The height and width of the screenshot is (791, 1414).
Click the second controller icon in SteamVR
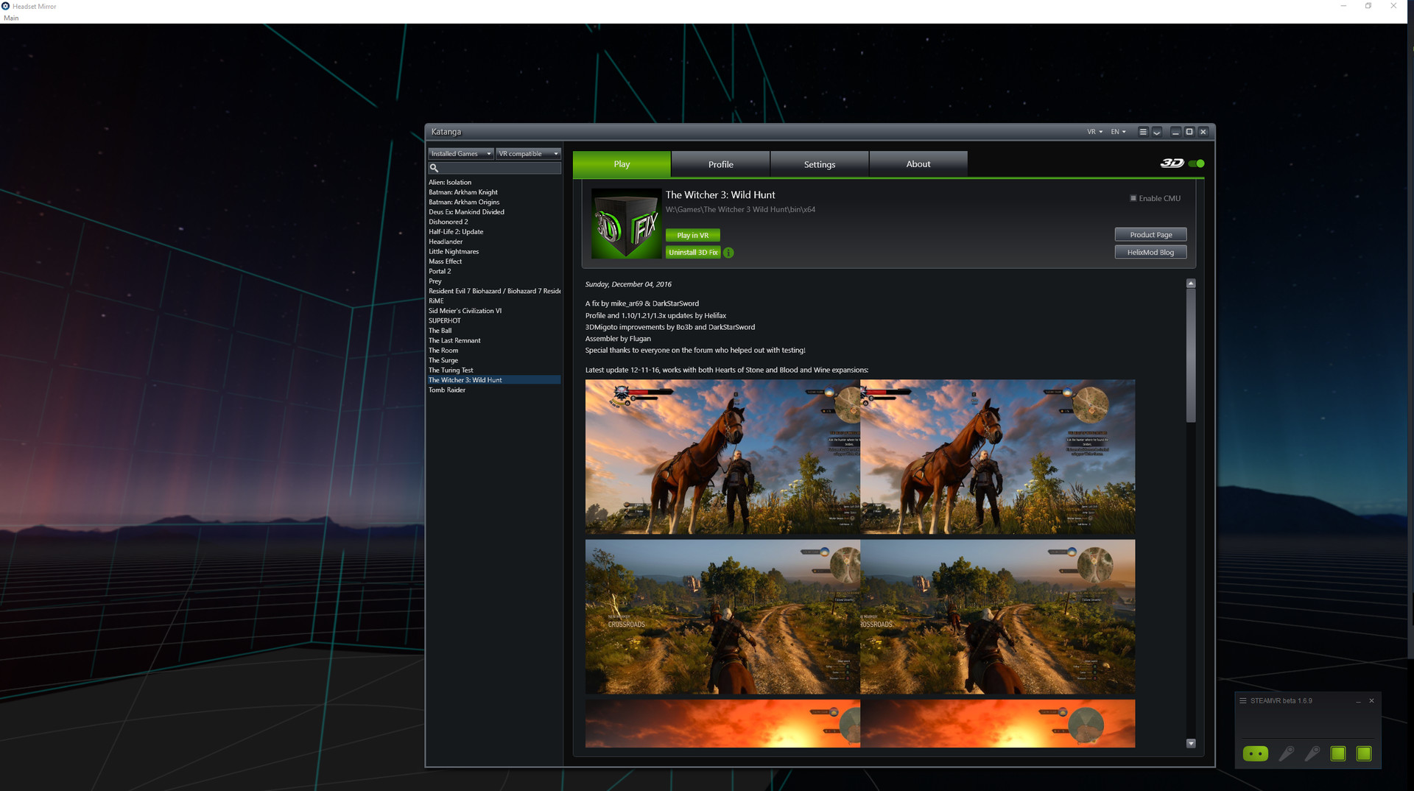1312,753
